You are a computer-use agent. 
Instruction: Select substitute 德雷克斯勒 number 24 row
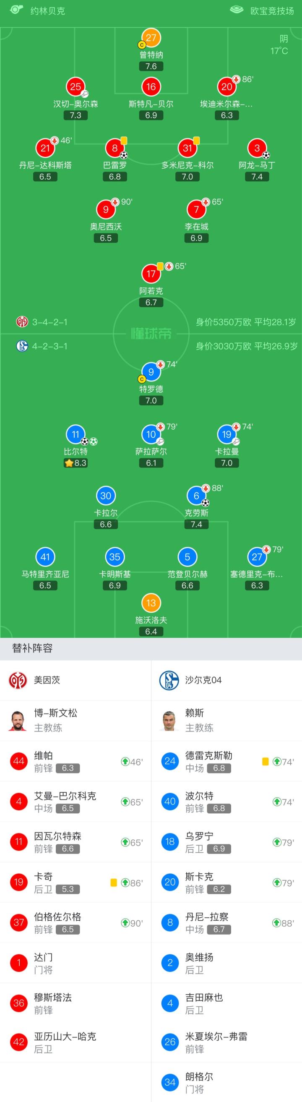pyautogui.click(x=226, y=762)
